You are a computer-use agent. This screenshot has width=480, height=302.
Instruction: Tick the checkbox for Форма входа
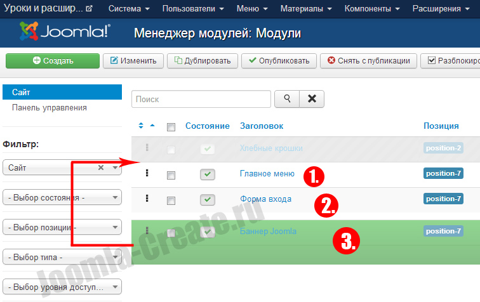[x=170, y=200]
